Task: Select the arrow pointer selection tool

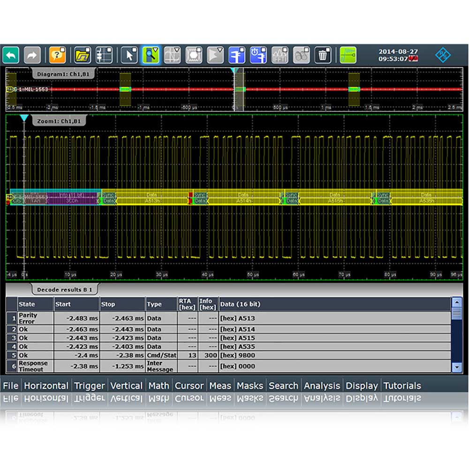Action: [x=129, y=55]
